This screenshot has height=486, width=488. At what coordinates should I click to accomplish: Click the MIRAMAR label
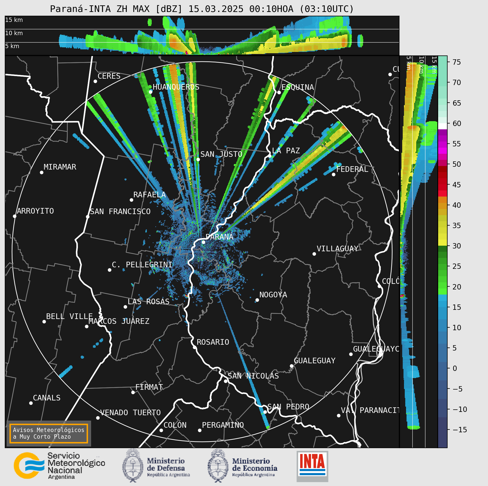pyautogui.click(x=60, y=167)
